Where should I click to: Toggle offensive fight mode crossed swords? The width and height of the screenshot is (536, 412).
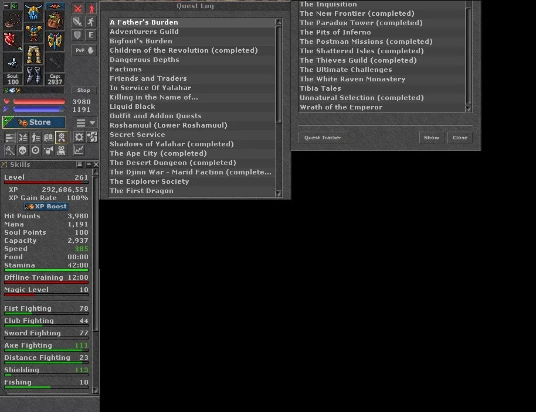78,9
